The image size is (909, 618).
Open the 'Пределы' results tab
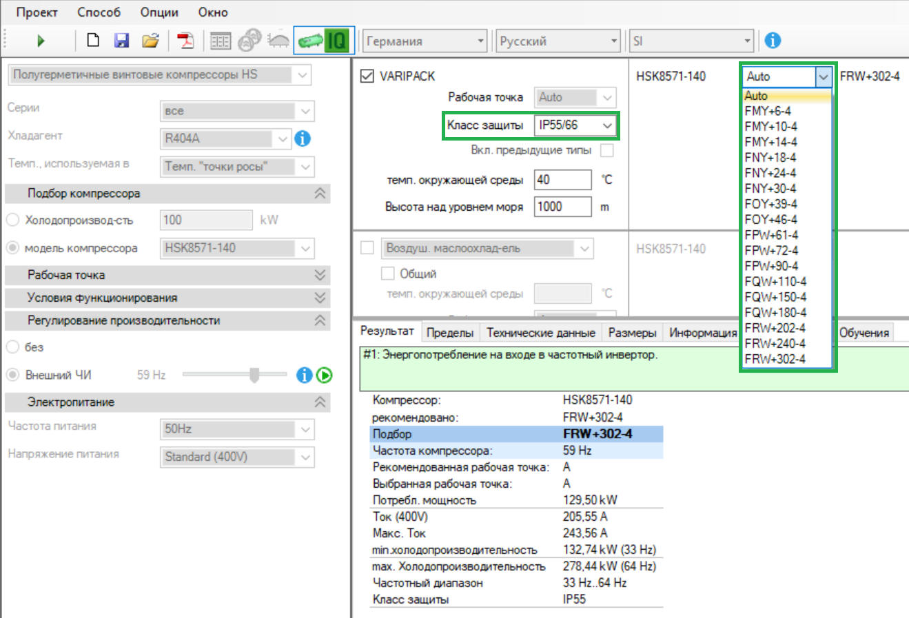click(450, 332)
